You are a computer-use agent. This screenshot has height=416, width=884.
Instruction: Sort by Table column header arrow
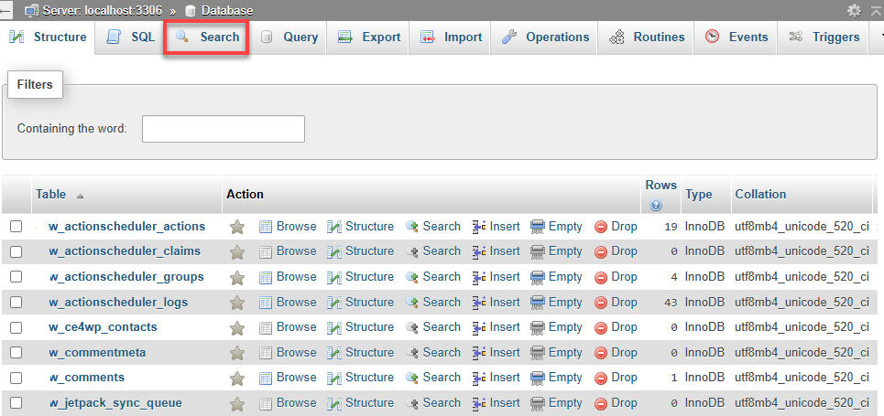pos(80,196)
